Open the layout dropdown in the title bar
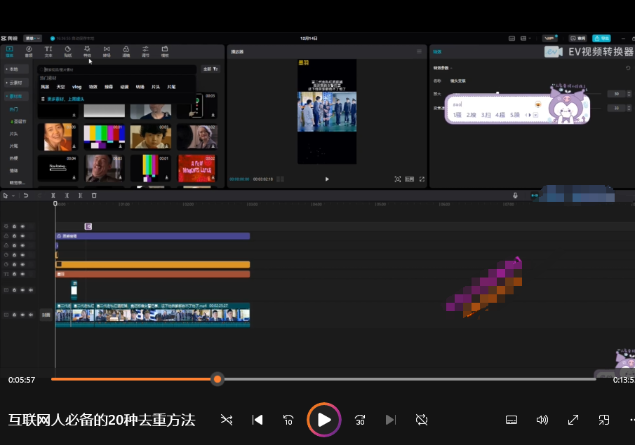 [x=526, y=39]
